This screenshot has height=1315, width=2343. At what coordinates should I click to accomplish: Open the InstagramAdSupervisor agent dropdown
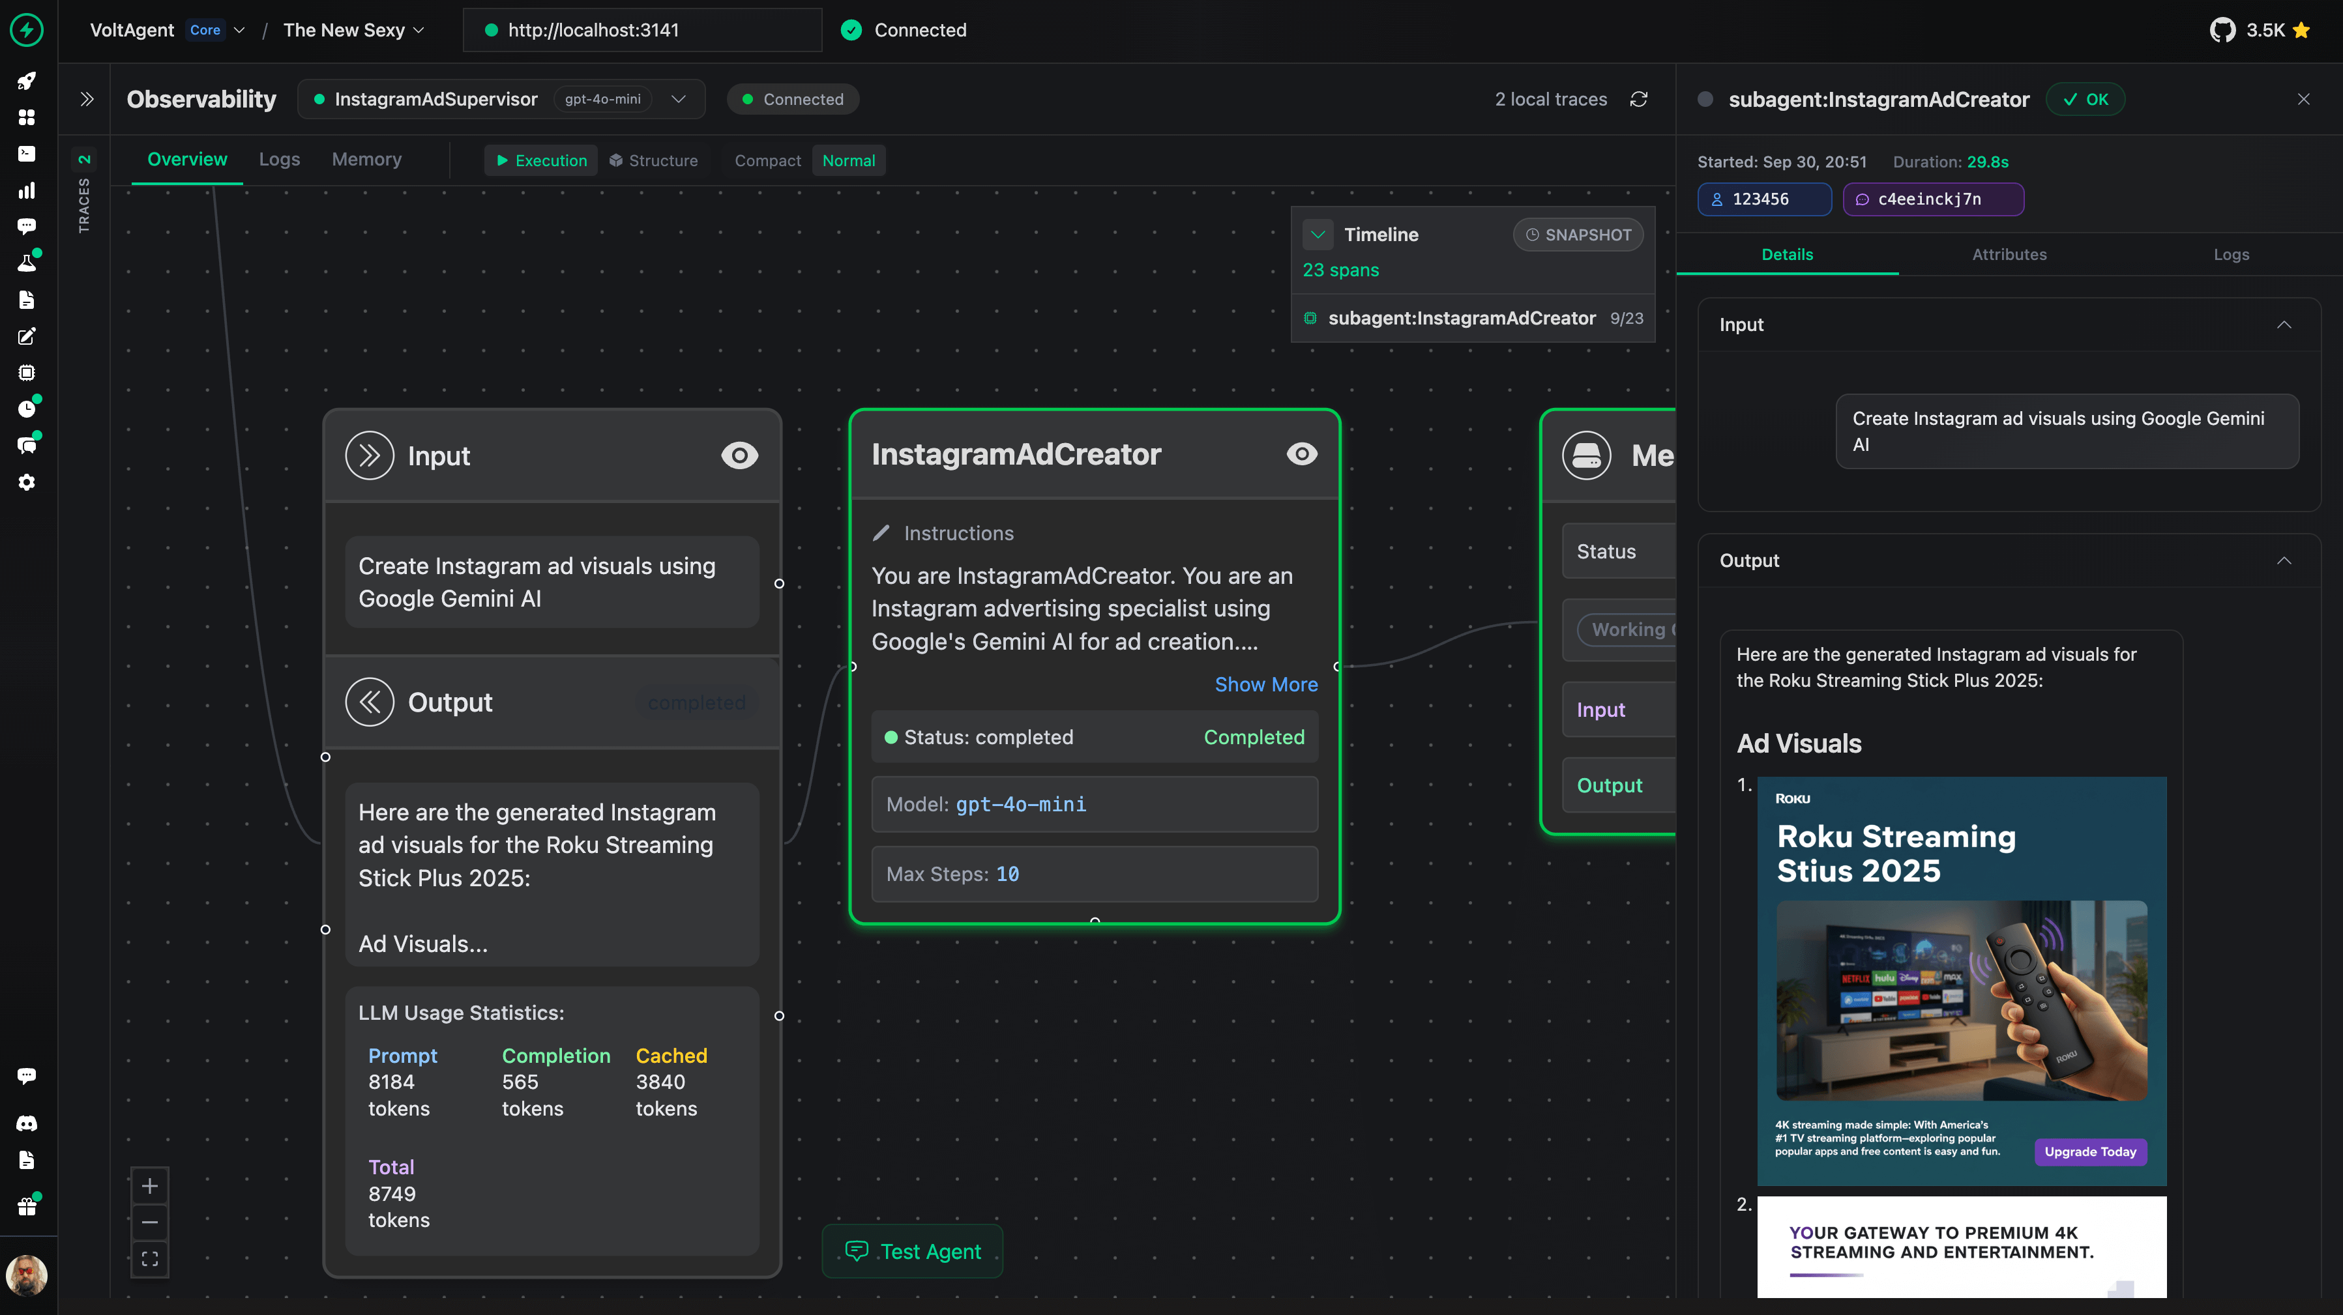[679, 99]
